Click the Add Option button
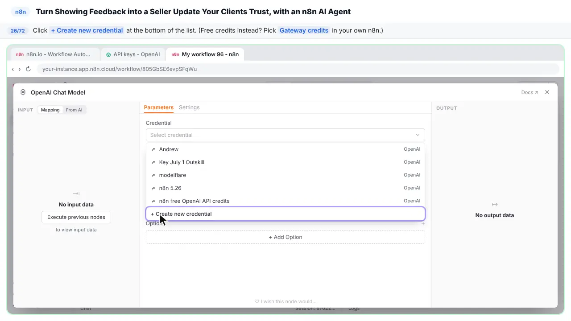 285,237
